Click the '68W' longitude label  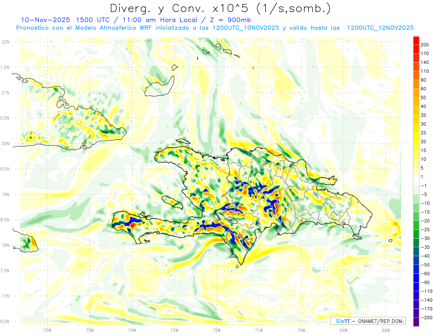click(386, 330)
